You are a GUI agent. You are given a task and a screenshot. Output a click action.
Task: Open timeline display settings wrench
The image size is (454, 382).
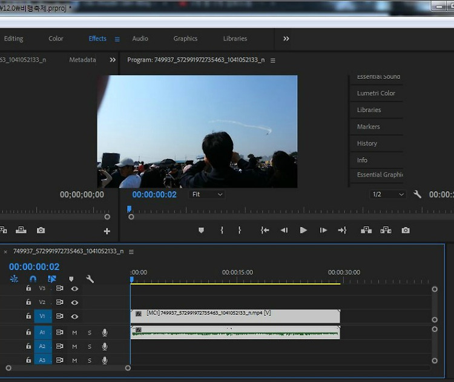click(90, 280)
